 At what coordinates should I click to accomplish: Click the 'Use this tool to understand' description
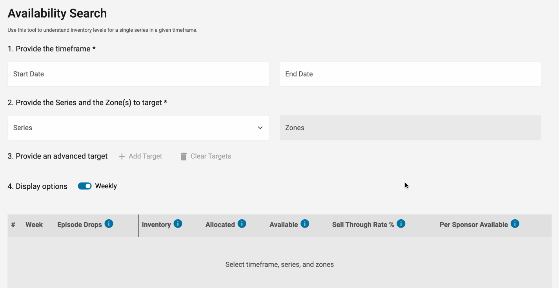(102, 30)
